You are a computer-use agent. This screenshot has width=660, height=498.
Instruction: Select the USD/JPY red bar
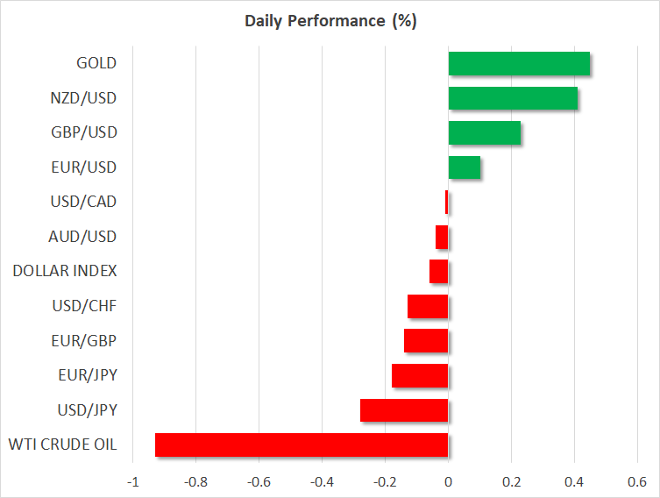(404, 410)
